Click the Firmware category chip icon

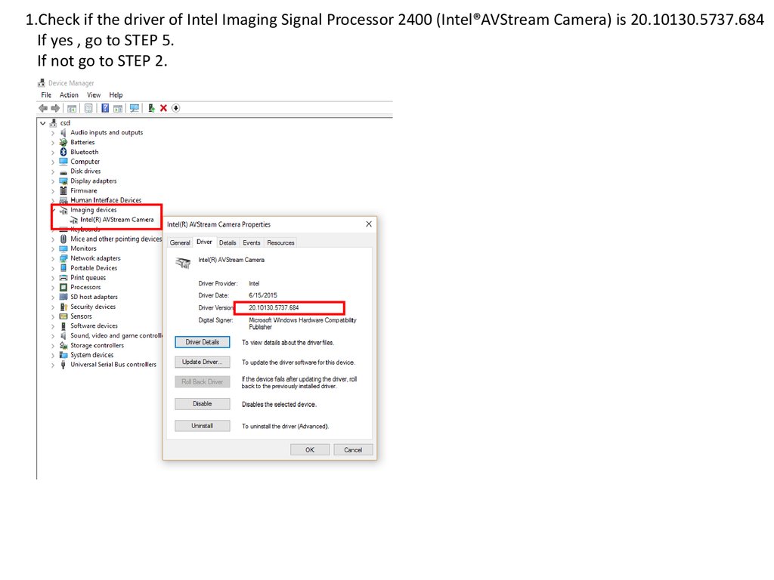(x=63, y=190)
